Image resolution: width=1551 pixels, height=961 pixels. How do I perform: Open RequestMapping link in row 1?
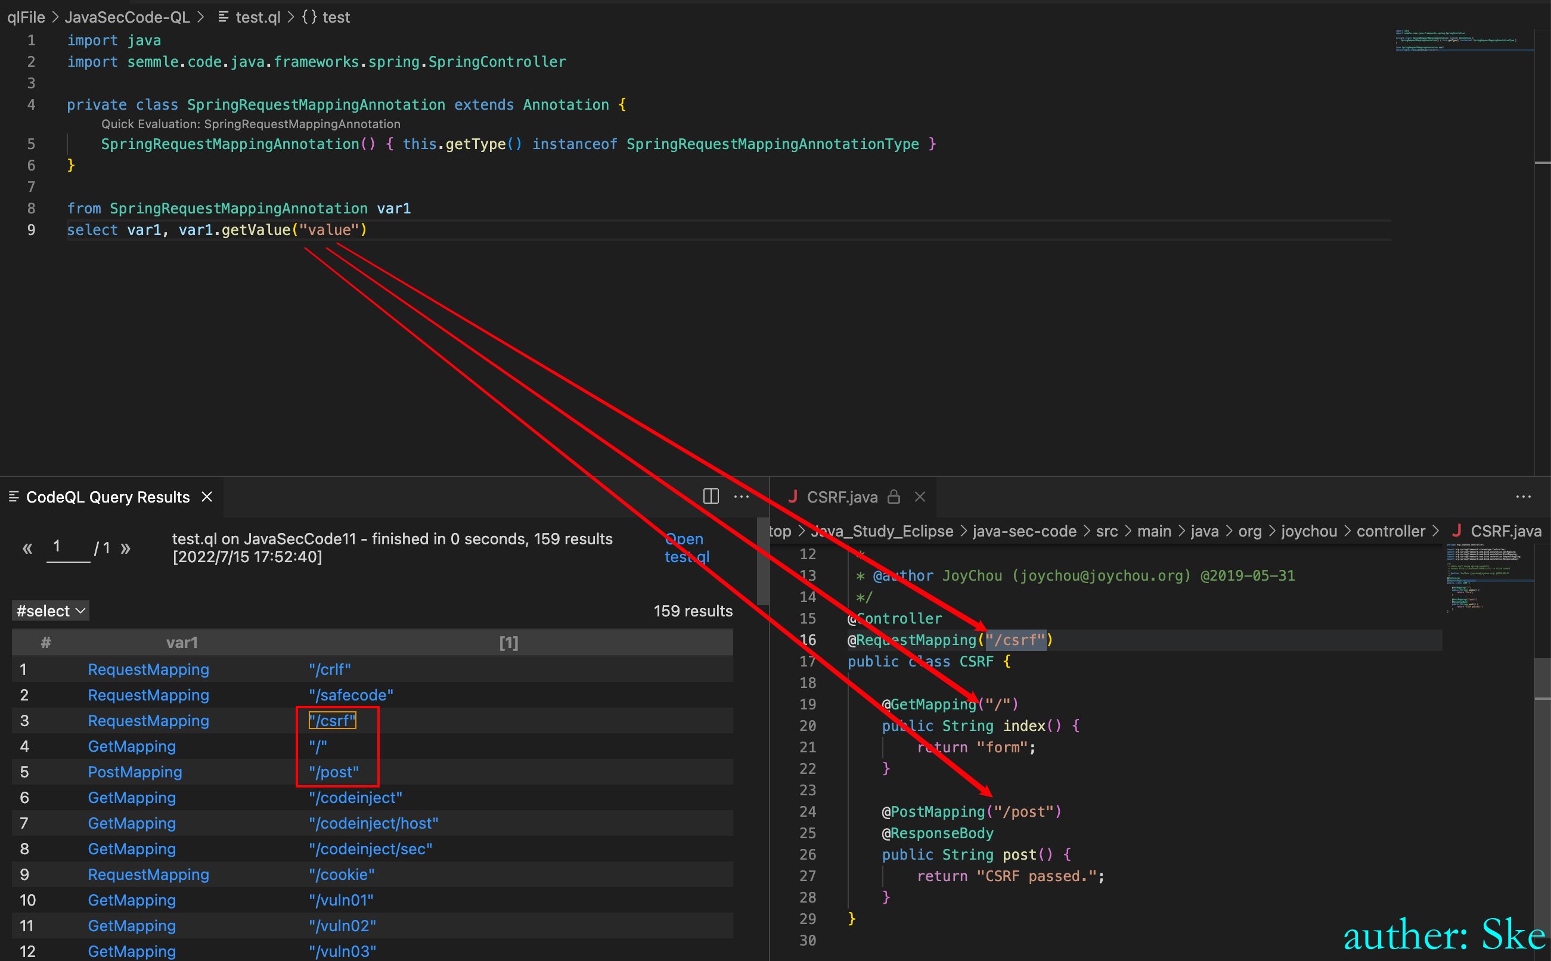point(148,669)
